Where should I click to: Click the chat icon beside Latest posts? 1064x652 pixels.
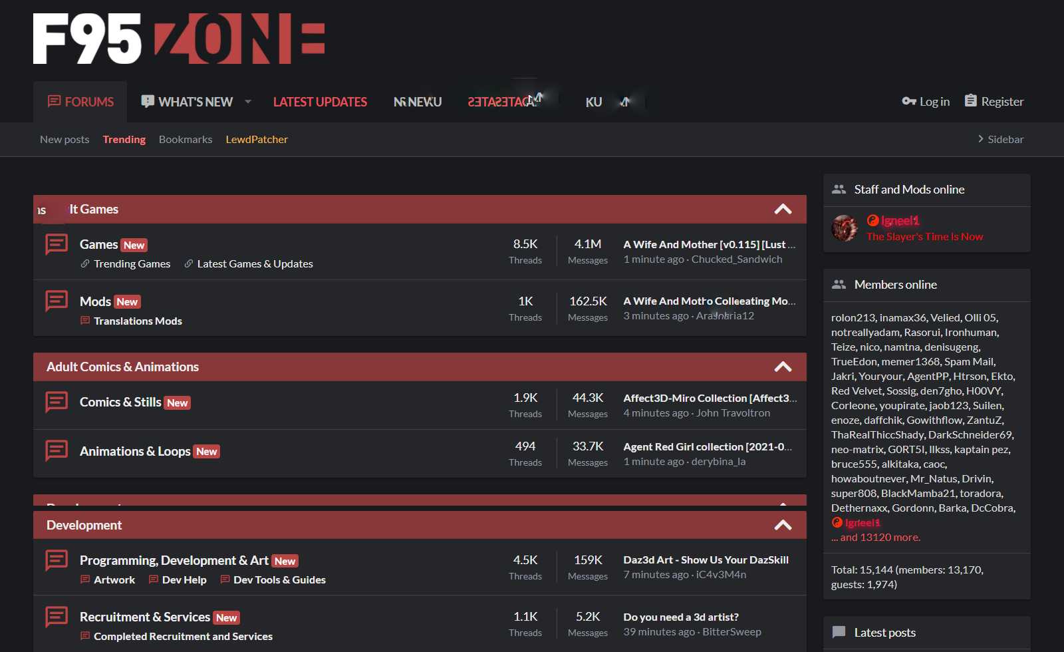pos(839,632)
